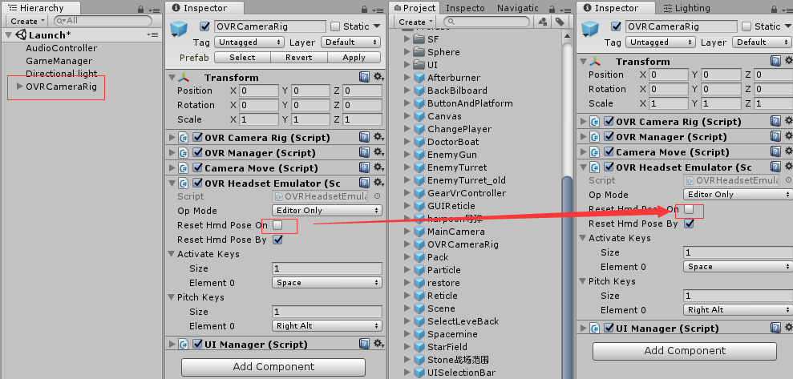The width and height of the screenshot is (793, 379).
Task: Toggle the Static checkbox in right Inspector
Action: tap(746, 26)
